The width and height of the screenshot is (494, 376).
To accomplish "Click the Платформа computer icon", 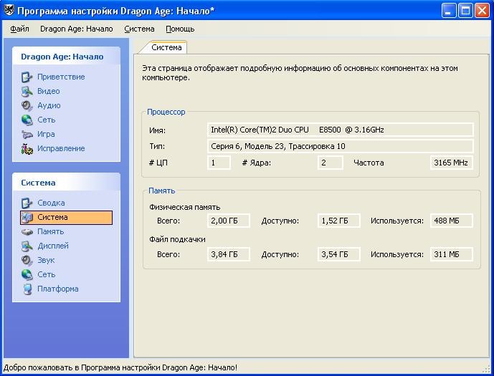I will click(27, 289).
